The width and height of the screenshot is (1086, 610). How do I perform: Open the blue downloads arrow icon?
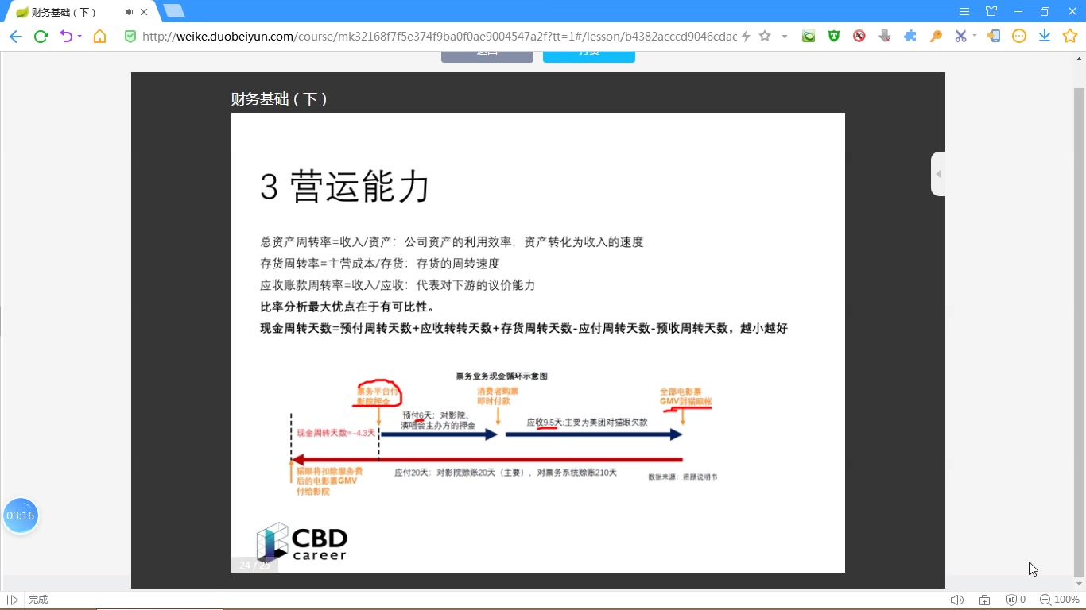pyautogui.click(x=1045, y=36)
